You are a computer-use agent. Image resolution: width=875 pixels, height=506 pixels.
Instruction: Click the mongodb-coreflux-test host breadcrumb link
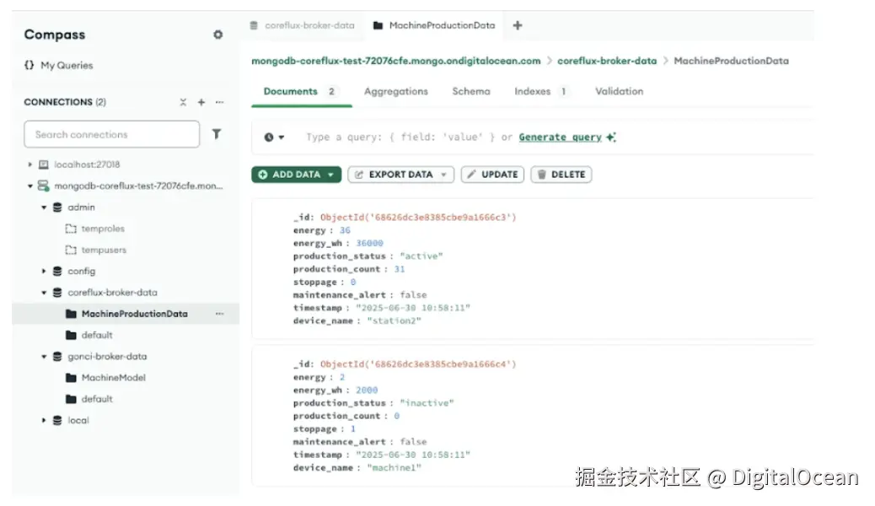click(x=396, y=61)
